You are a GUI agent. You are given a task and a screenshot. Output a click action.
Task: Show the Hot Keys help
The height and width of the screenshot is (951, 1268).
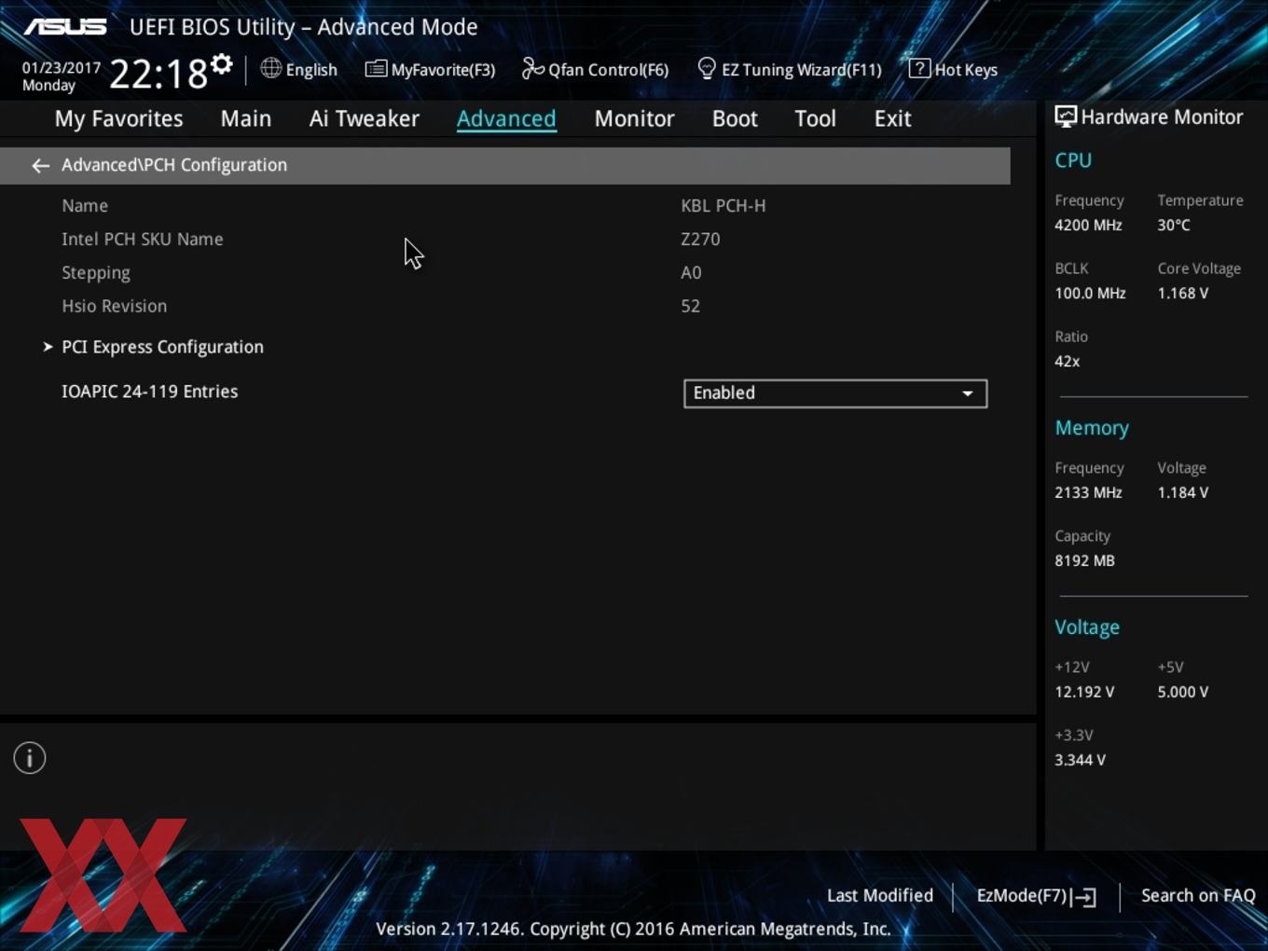(953, 69)
